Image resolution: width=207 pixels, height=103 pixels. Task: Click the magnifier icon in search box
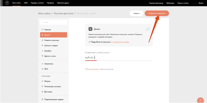click(x=42, y=22)
